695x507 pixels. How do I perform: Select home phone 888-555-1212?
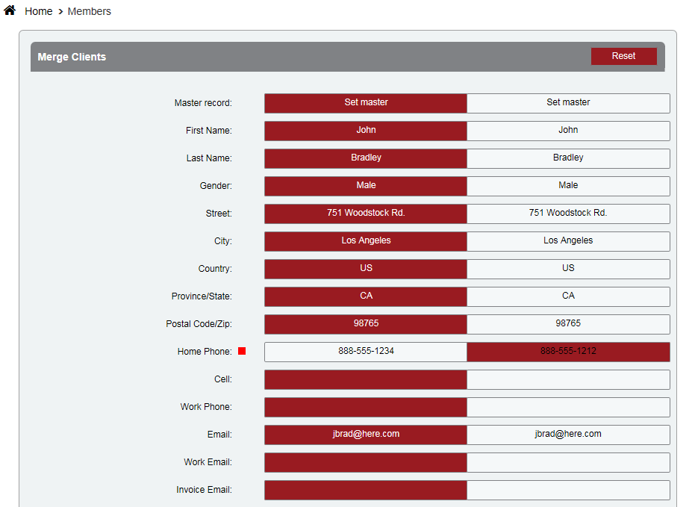click(568, 352)
